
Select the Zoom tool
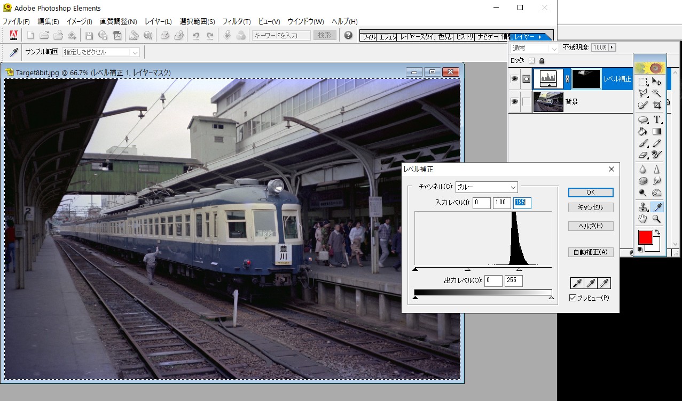pos(657,219)
